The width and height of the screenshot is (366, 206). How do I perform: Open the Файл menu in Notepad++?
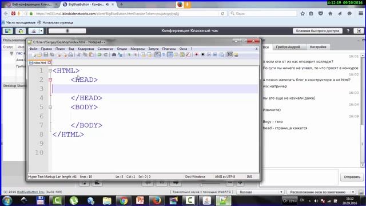click(x=33, y=49)
